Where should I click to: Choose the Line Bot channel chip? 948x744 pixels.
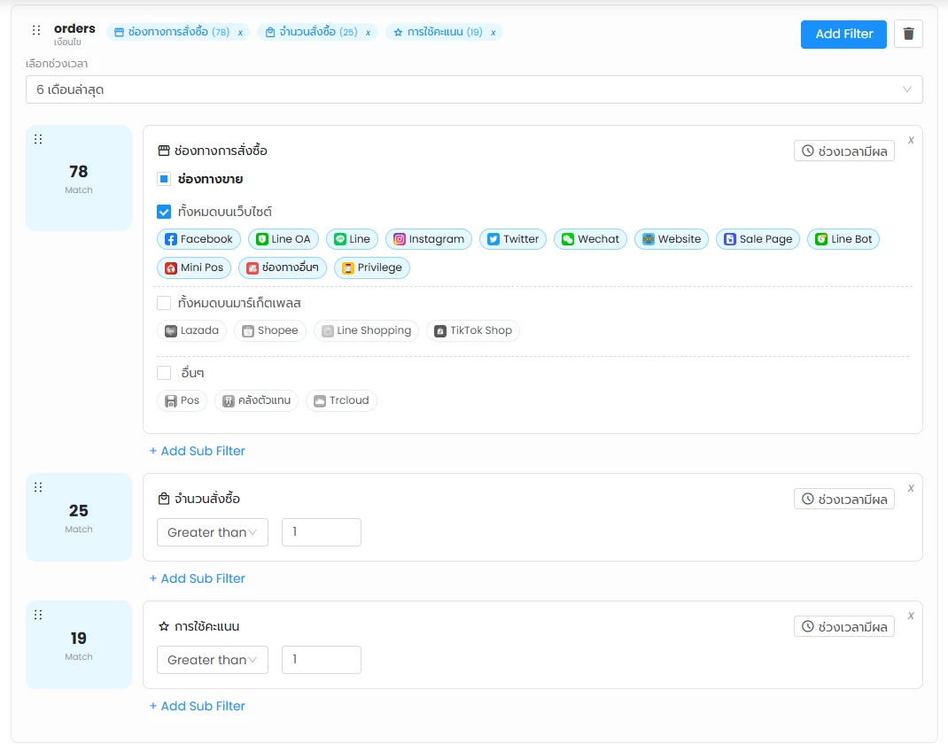pyautogui.click(x=843, y=239)
